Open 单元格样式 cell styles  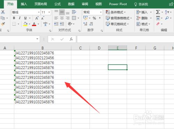pyautogui.click(x=117, y=24)
